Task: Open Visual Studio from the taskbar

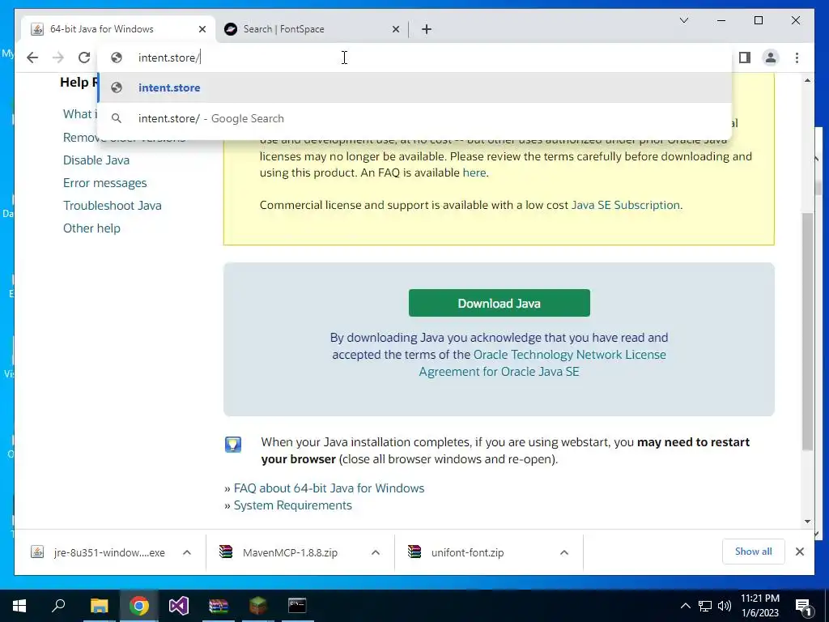Action: click(x=179, y=606)
